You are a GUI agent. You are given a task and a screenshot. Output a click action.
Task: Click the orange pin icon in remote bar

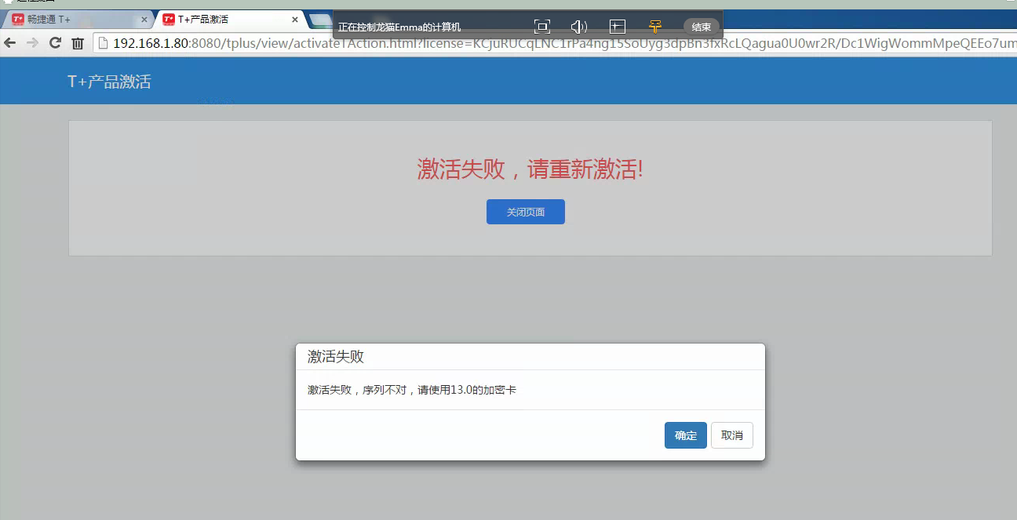(655, 27)
